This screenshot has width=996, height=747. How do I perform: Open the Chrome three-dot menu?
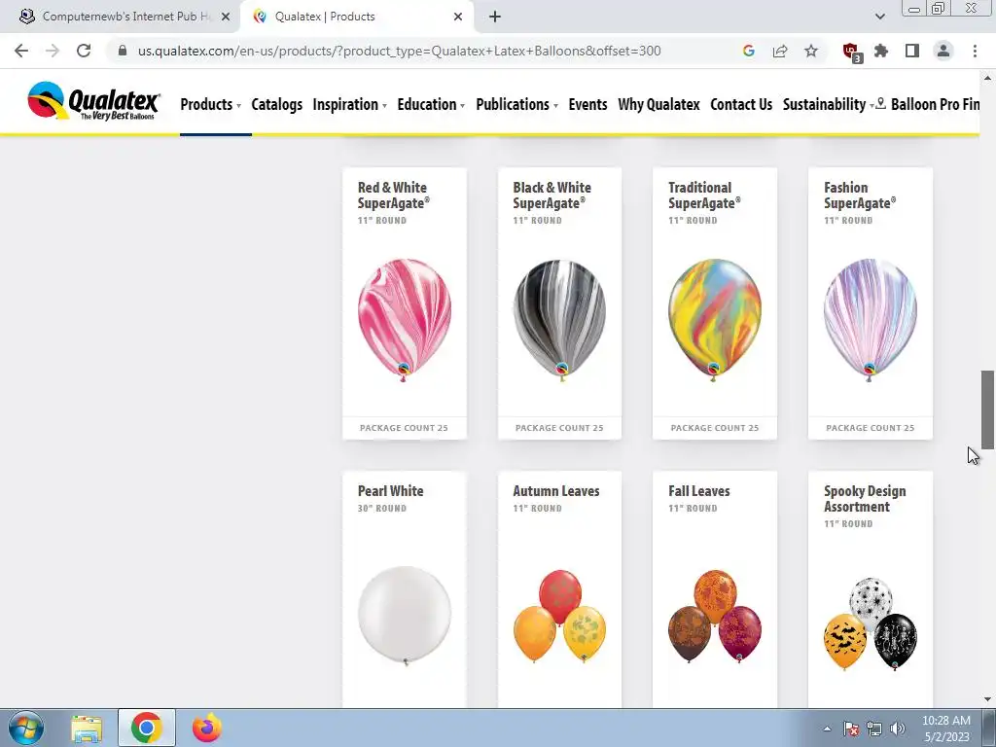coord(975,51)
